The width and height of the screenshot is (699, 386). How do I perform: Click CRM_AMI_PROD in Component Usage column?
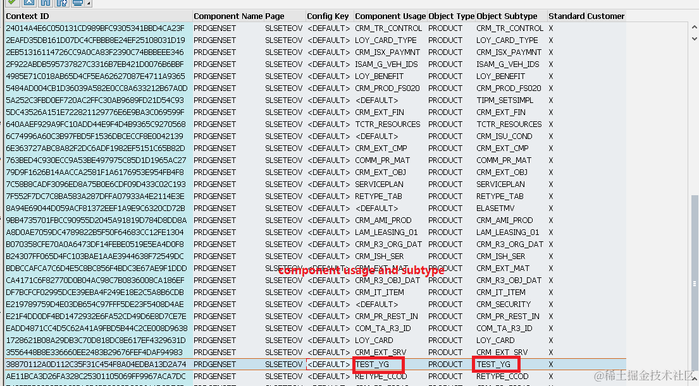(x=383, y=220)
